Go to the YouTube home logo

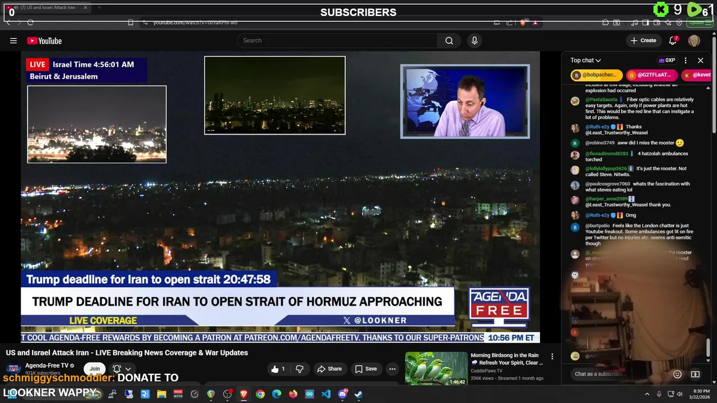[44, 41]
